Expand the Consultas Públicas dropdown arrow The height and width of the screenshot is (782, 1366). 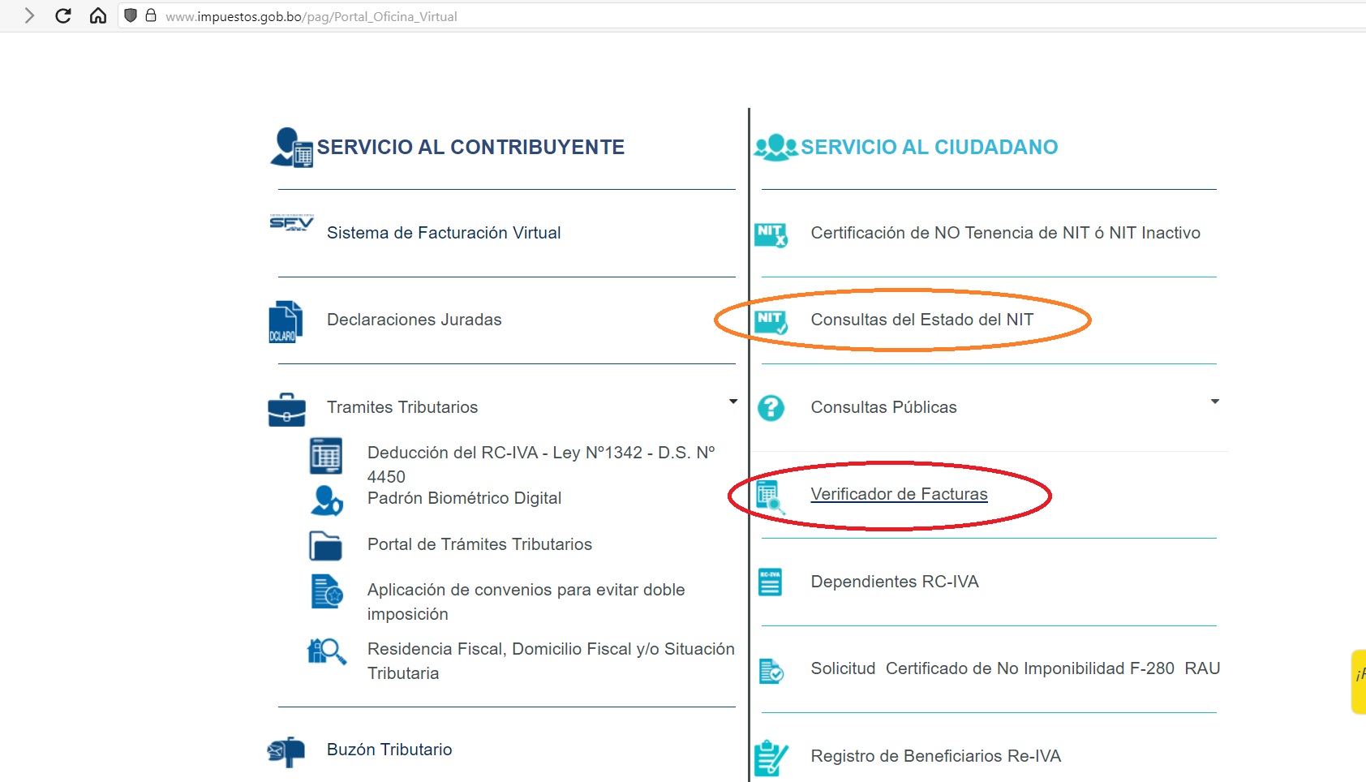[x=1214, y=402]
